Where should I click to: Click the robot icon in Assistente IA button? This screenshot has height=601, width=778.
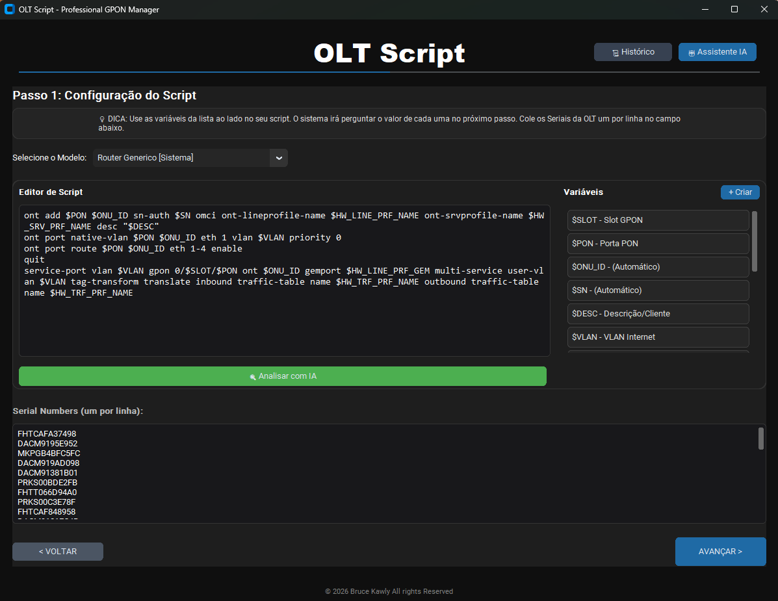[x=691, y=53]
